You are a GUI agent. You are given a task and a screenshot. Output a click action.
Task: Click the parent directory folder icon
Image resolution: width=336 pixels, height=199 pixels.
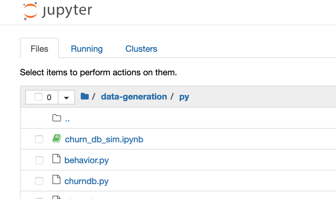point(57,118)
